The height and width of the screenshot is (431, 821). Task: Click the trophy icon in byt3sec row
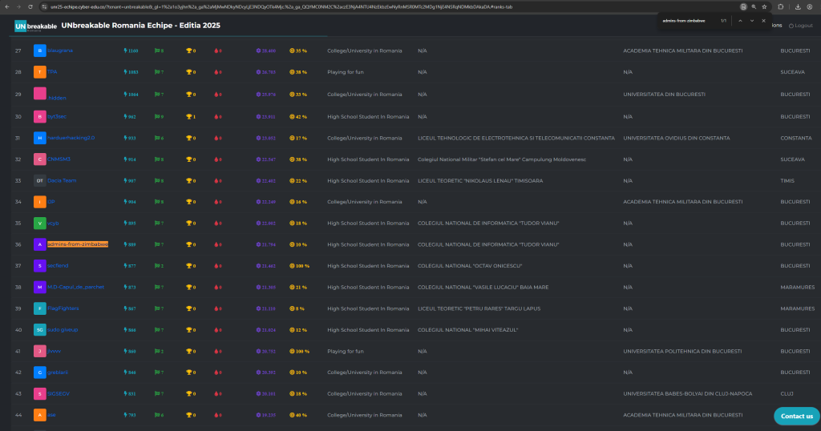coord(190,116)
